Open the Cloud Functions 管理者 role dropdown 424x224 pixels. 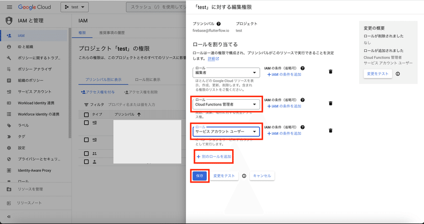[x=226, y=104]
